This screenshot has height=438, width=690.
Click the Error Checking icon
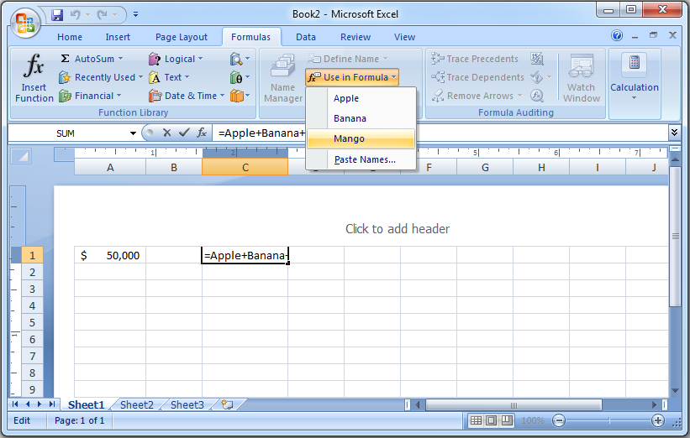click(537, 77)
